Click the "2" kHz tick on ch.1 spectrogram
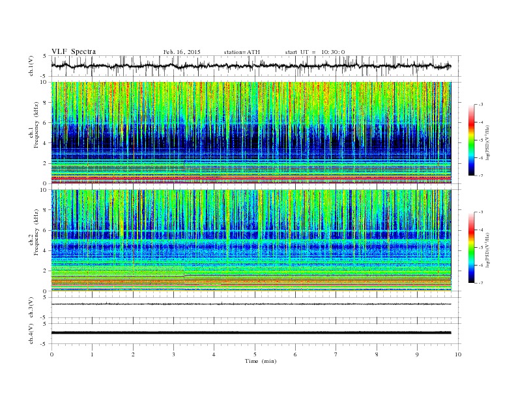The width and height of the screenshot is (516, 398). [x=46, y=163]
